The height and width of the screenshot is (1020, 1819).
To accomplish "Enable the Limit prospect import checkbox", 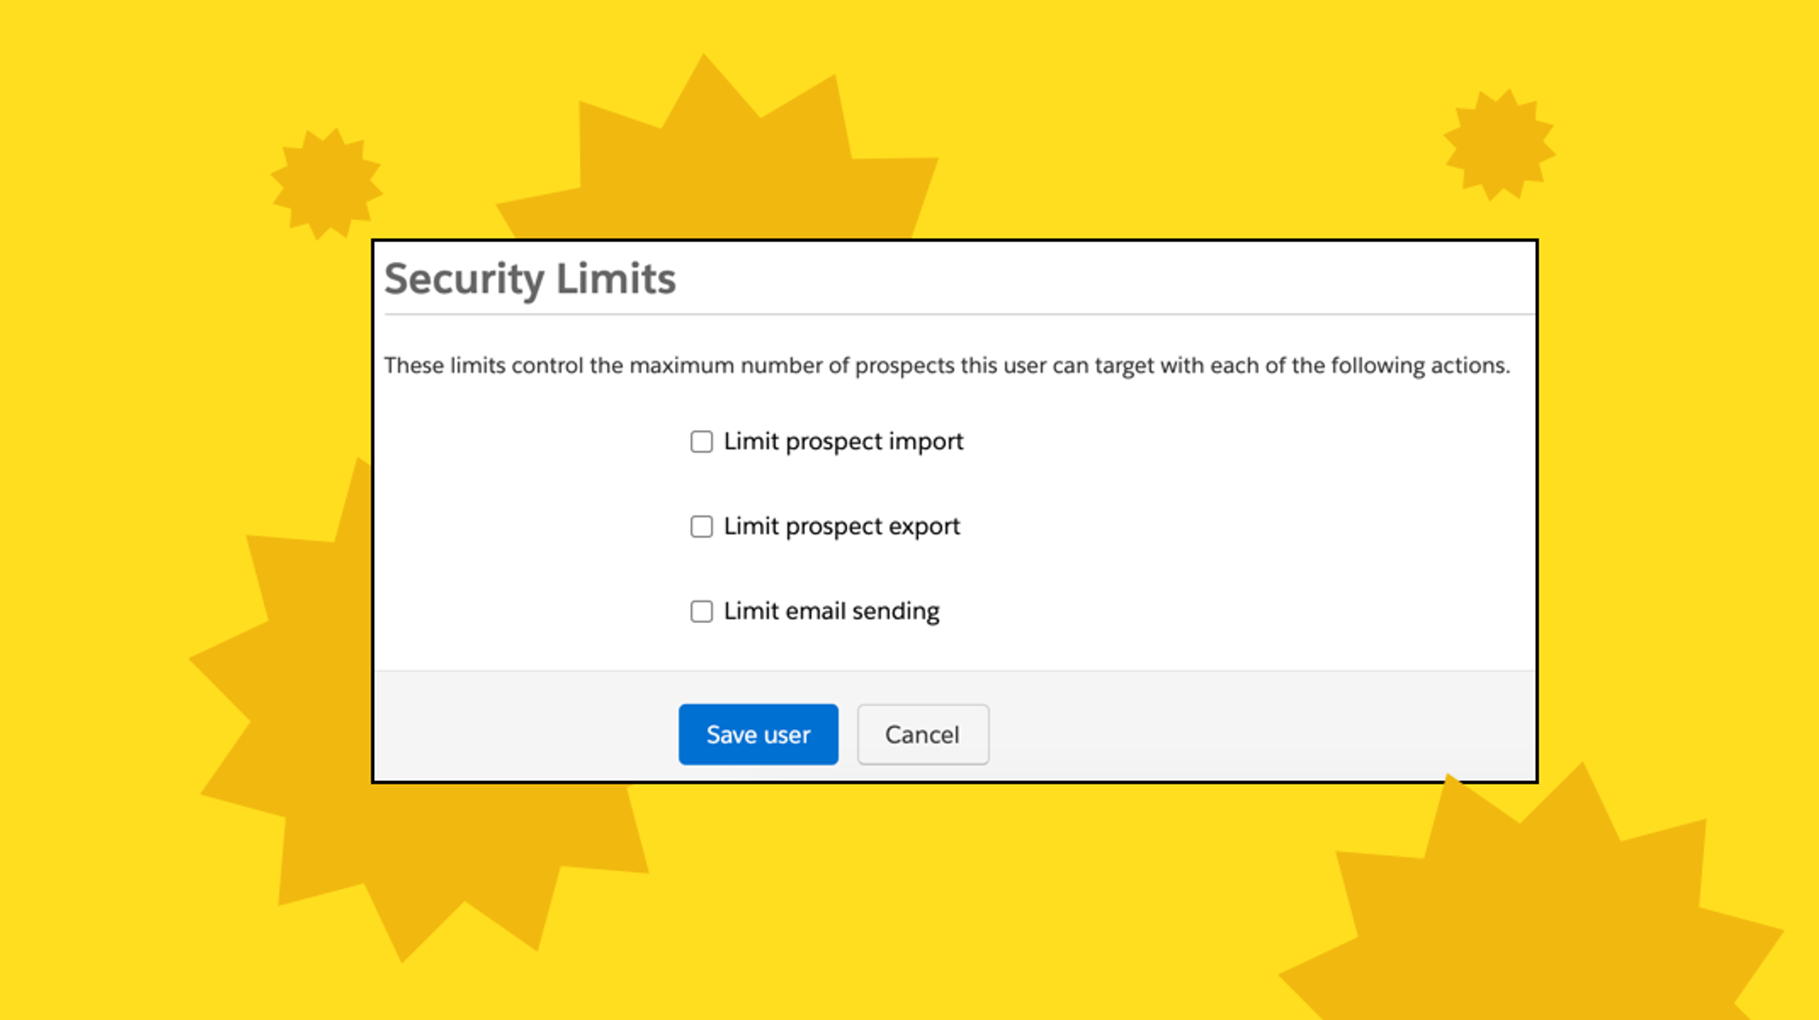I will click(x=701, y=442).
